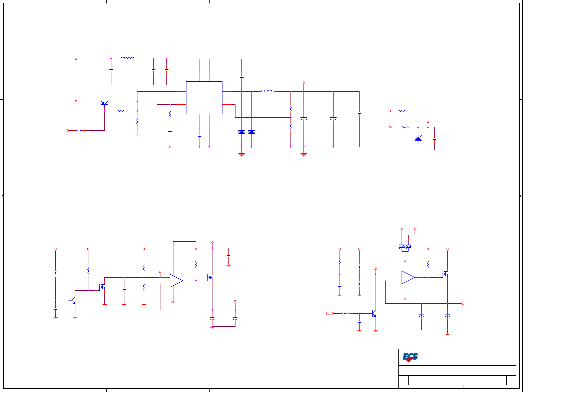The image size is (562, 397).
Task: Select the input filter inductor before the IC
Action: (127, 58)
